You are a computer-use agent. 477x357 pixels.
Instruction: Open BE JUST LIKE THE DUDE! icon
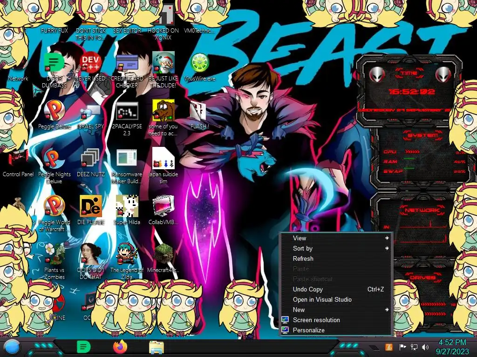click(x=163, y=62)
